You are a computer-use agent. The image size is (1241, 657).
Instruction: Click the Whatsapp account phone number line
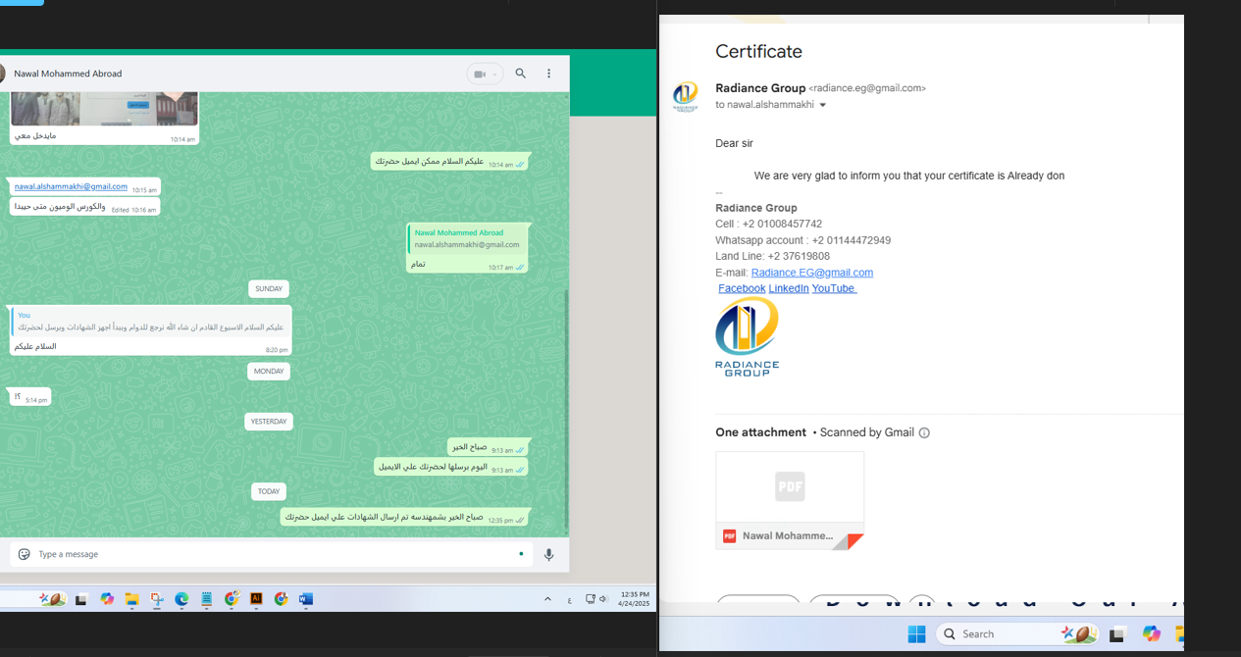coord(802,240)
